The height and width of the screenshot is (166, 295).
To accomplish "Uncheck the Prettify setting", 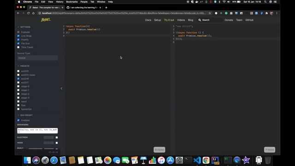I will [18, 40].
